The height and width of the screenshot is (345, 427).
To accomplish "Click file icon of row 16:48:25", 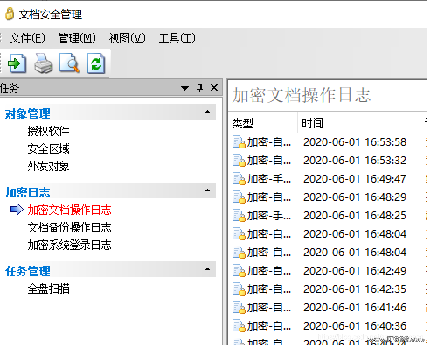I will (239, 216).
